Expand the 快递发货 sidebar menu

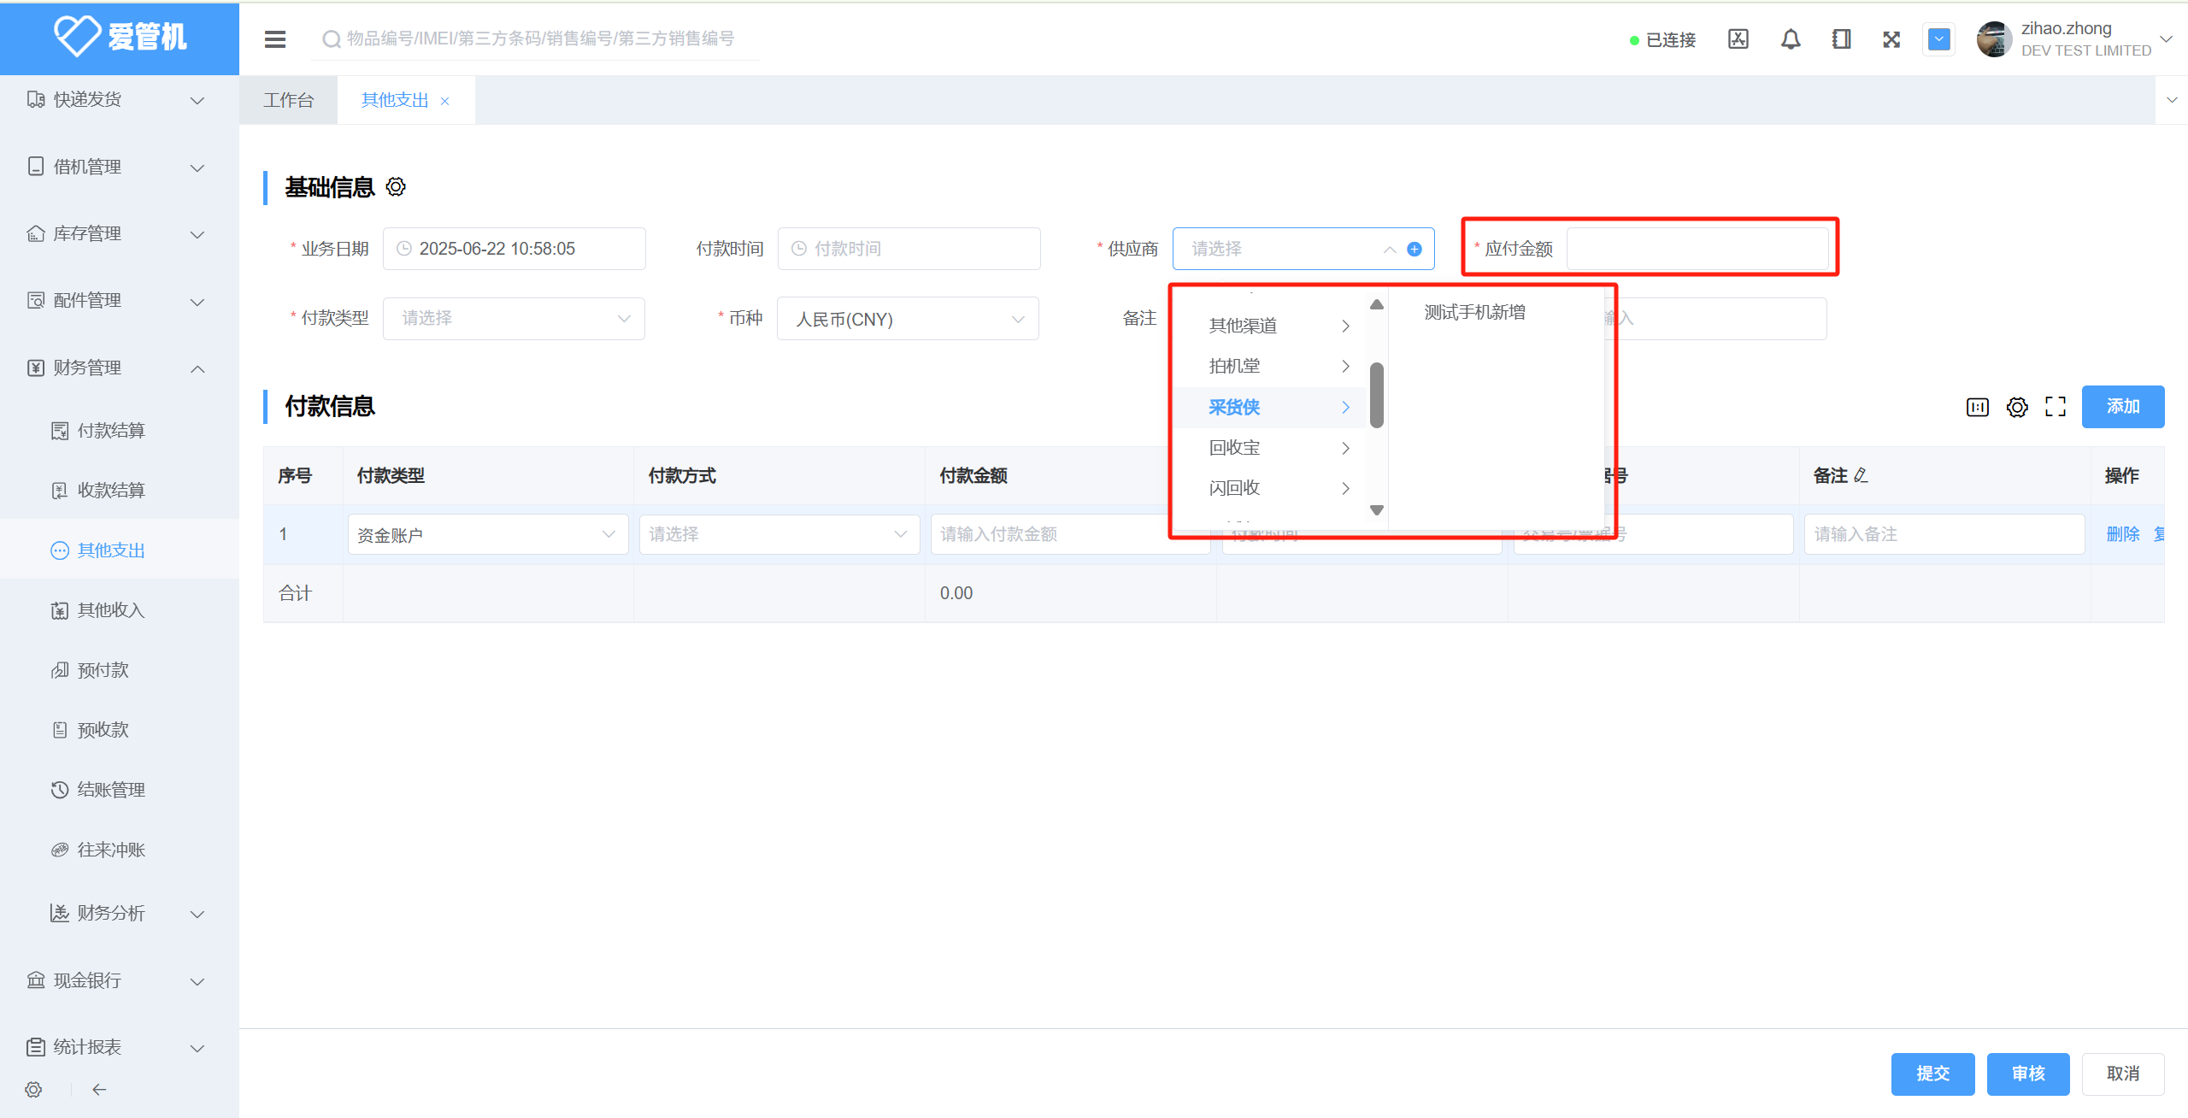(x=120, y=100)
